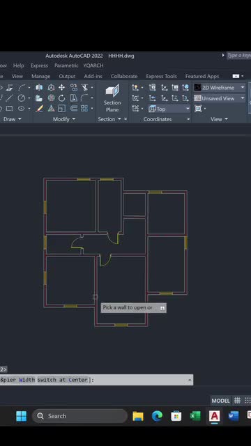
Task: Open the Parametric menu
Action: 66,66
